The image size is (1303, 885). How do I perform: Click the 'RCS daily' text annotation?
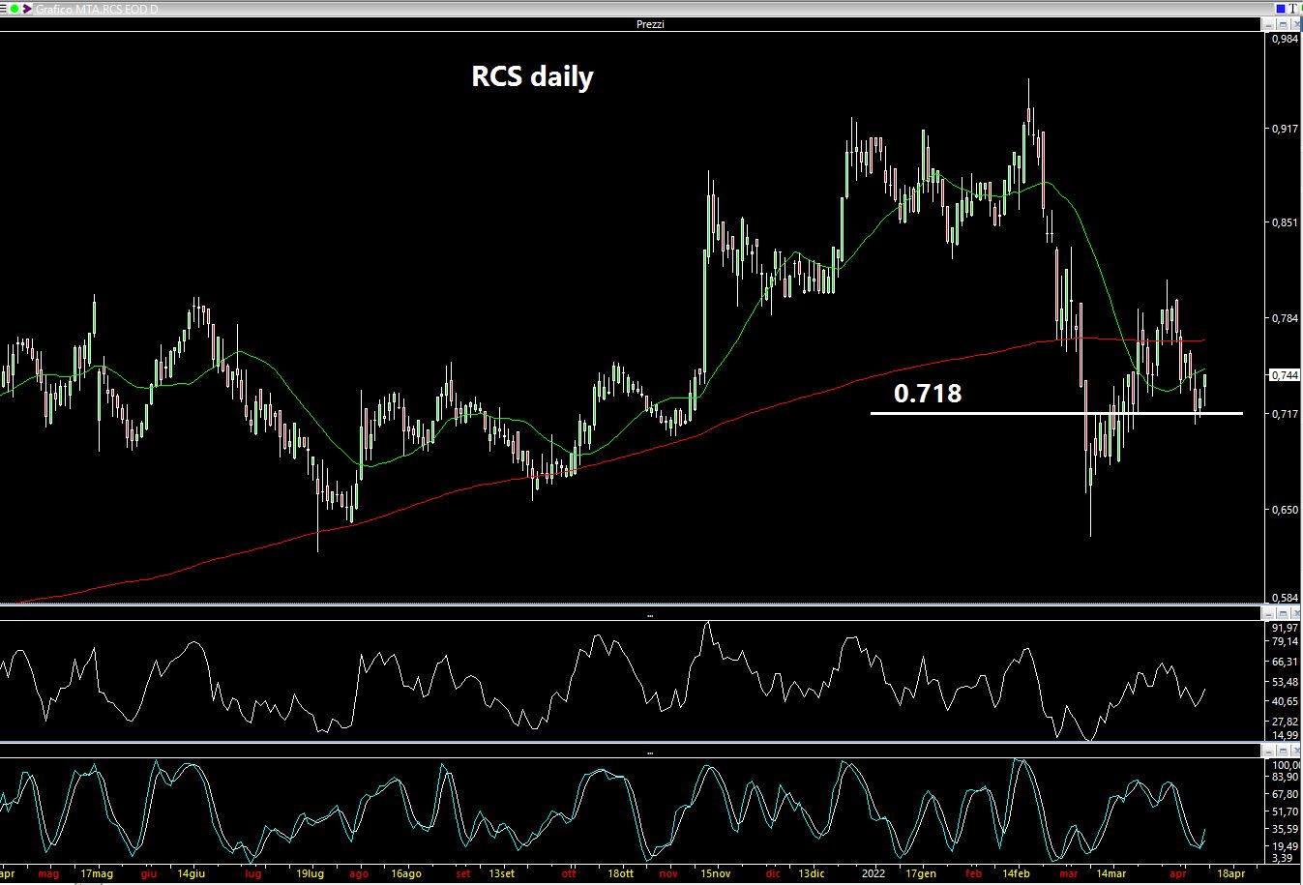(532, 76)
